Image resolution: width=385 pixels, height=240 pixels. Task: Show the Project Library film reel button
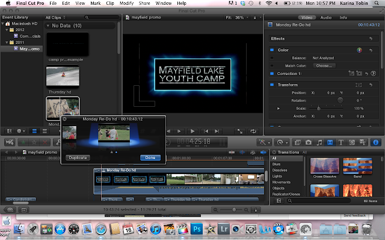[x=10, y=210]
